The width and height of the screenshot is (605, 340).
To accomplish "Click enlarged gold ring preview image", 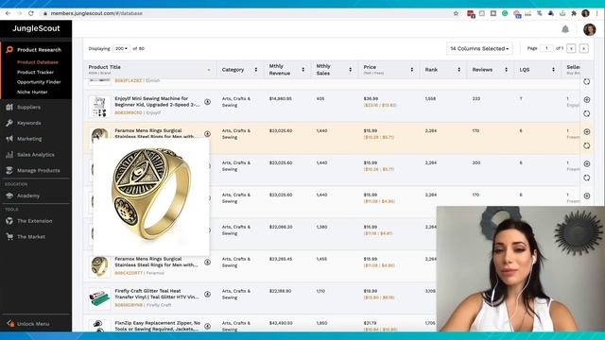I will 151,195.
